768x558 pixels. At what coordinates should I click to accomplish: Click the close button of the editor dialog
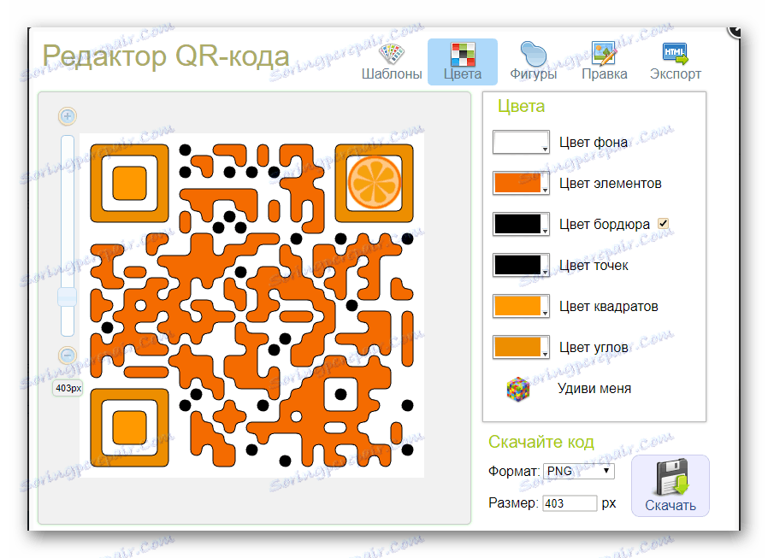734,31
